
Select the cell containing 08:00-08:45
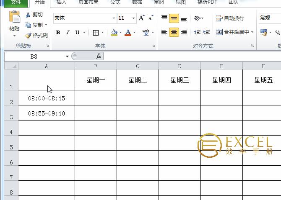pos(46,98)
